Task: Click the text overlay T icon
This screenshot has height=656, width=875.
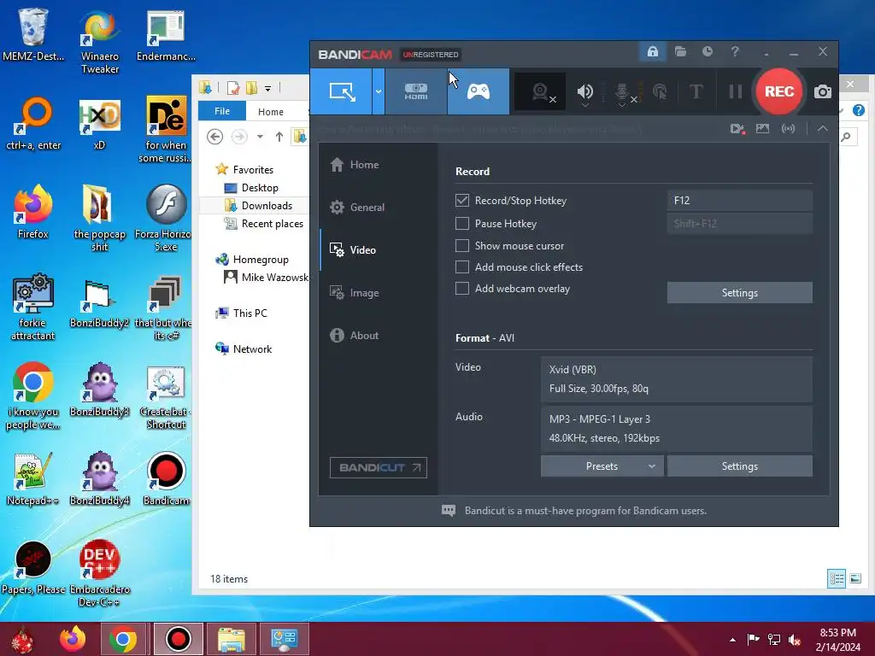Action: click(696, 91)
